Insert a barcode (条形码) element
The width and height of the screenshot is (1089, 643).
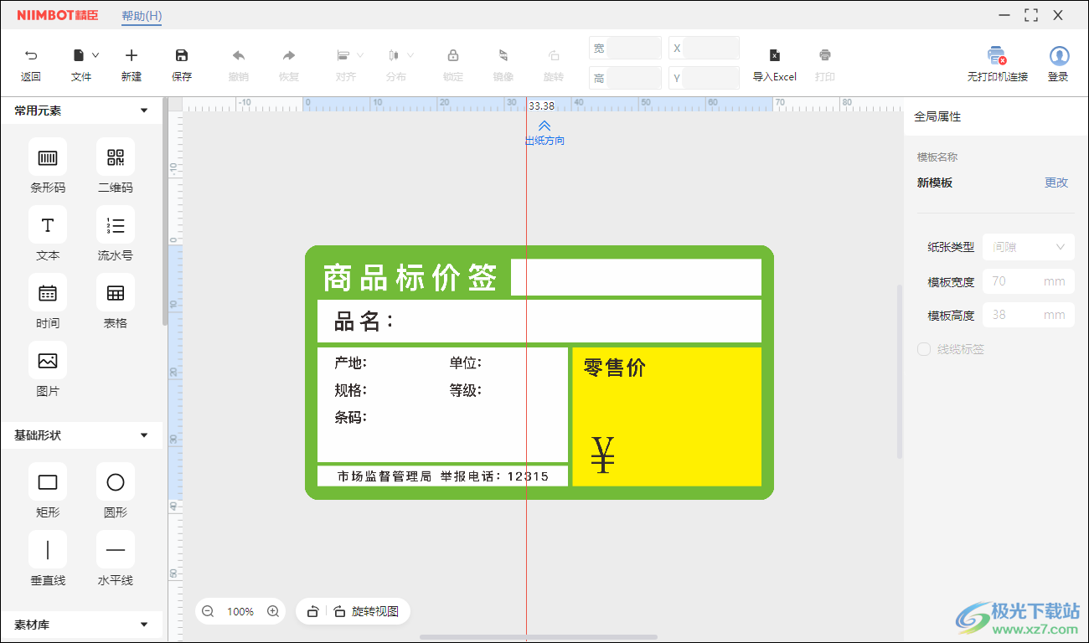[48, 157]
